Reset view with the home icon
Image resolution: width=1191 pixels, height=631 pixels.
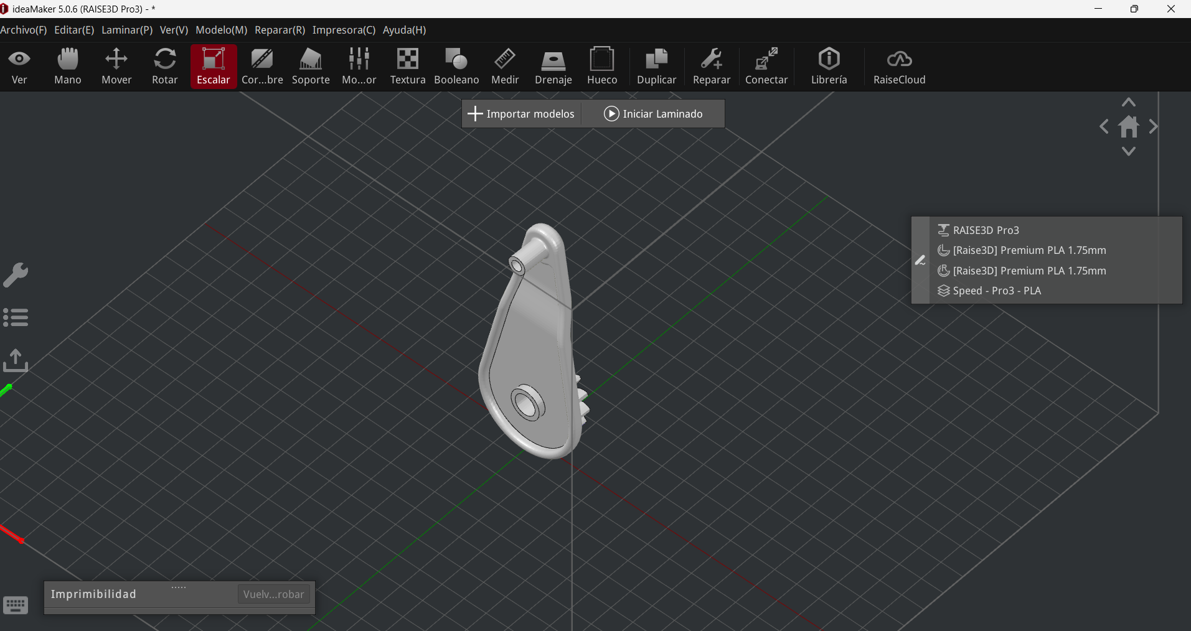[x=1129, y=127]
